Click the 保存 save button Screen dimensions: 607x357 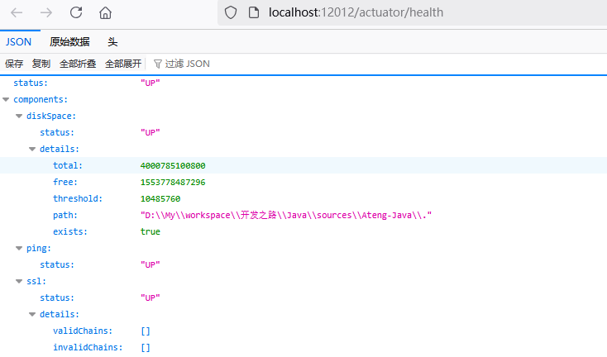14,64
